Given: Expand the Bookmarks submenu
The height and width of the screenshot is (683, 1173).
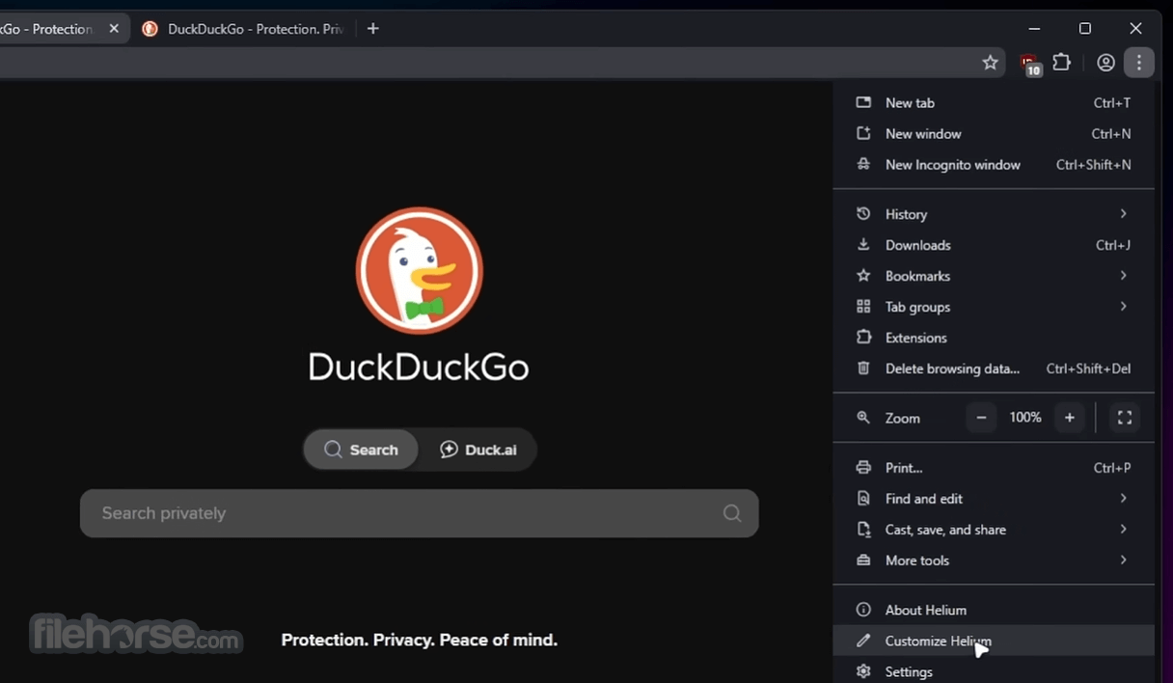Looking at the screenshot, I should pos(994,276).
